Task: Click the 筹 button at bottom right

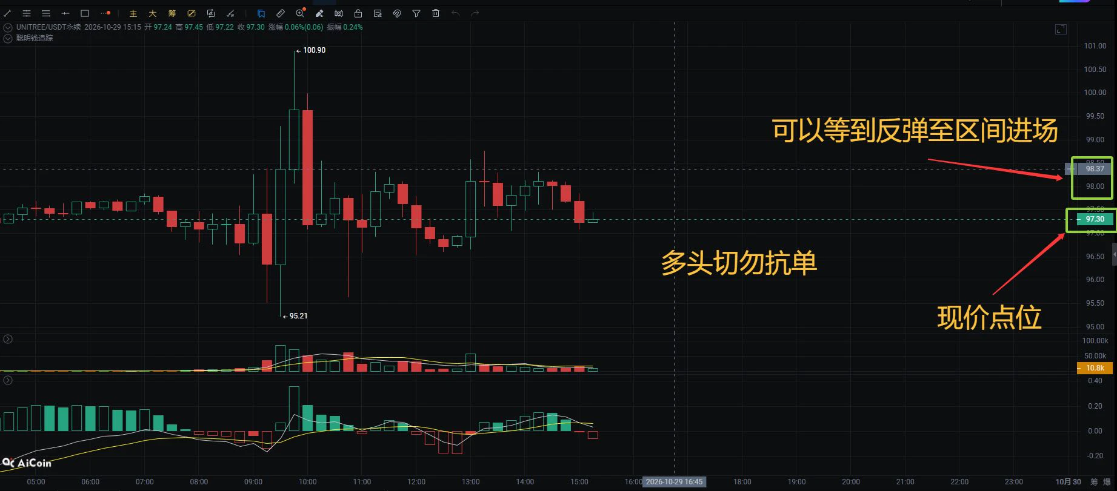Action: click(x=1094, y=482)
